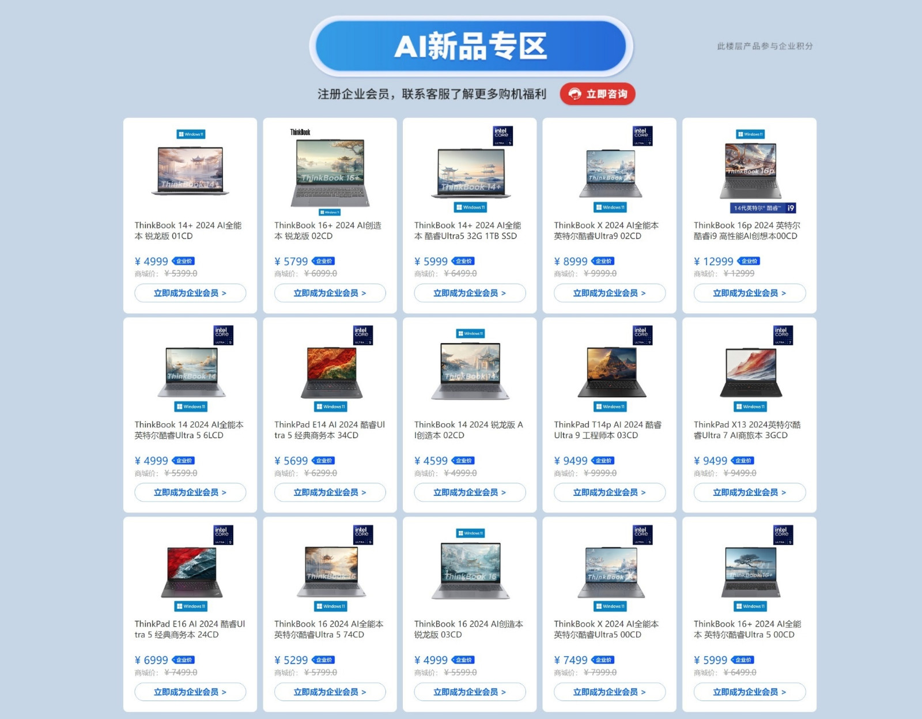Viewport: 922px width, 719px height.
Task: Open title ThinkPad X13 2024 AI商旅本 3GCD
Action: [x=747, y=430]
